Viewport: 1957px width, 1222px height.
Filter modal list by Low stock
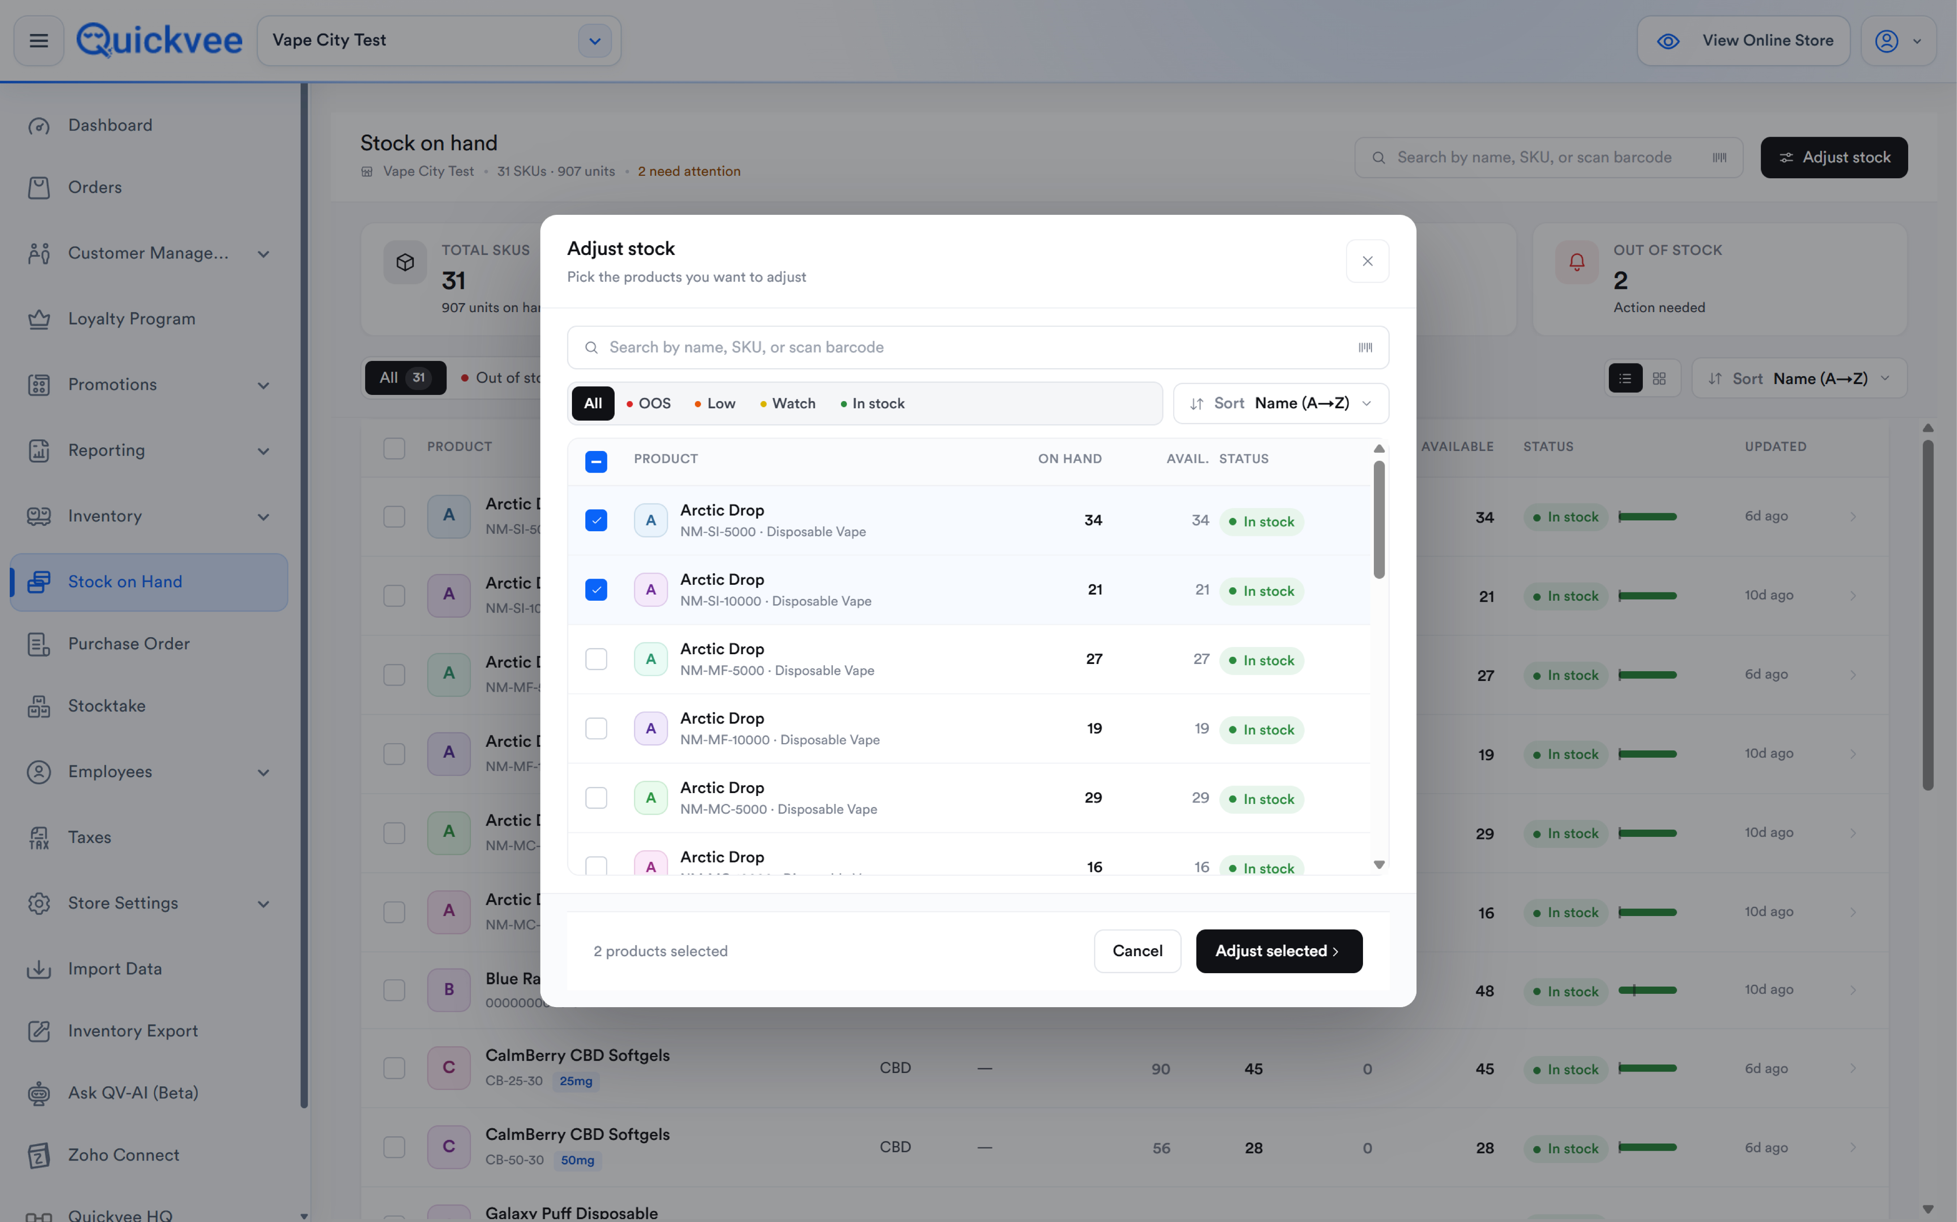(715, 403)
